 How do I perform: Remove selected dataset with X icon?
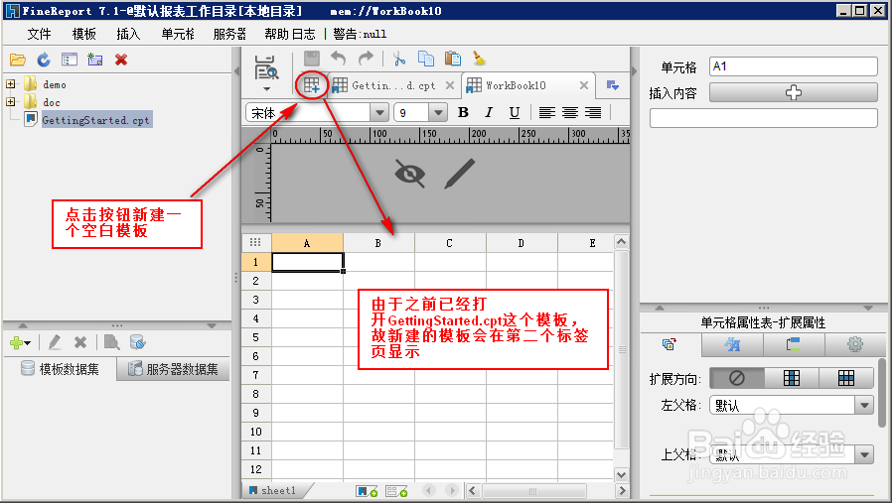coord(80,342)
